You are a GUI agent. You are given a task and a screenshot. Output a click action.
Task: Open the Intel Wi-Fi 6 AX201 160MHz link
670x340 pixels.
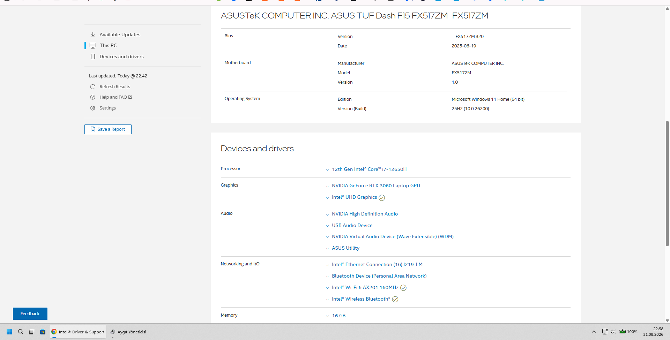[365, 288]
